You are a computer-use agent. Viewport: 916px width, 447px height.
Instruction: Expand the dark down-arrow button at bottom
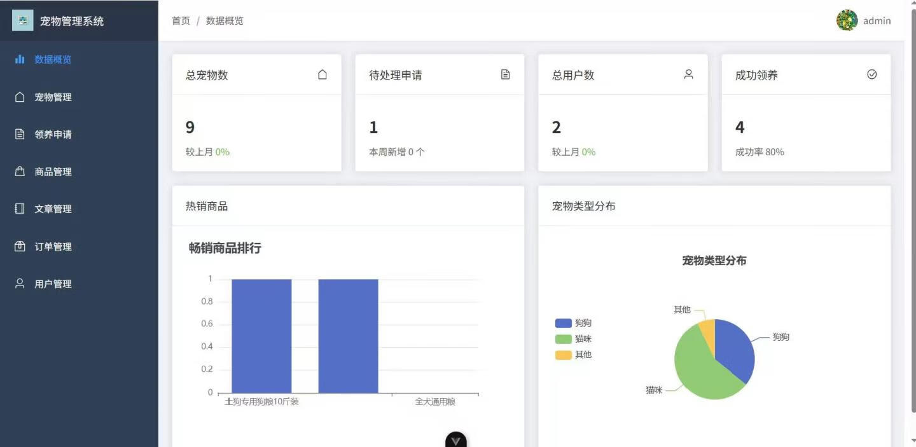pyautogui.click(x=455, y=440)
